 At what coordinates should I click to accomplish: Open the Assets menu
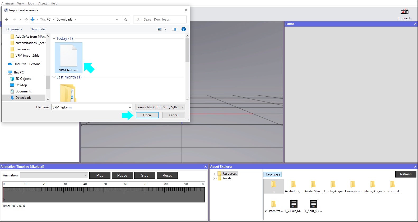pyautogui.click(x=43, y=3)
